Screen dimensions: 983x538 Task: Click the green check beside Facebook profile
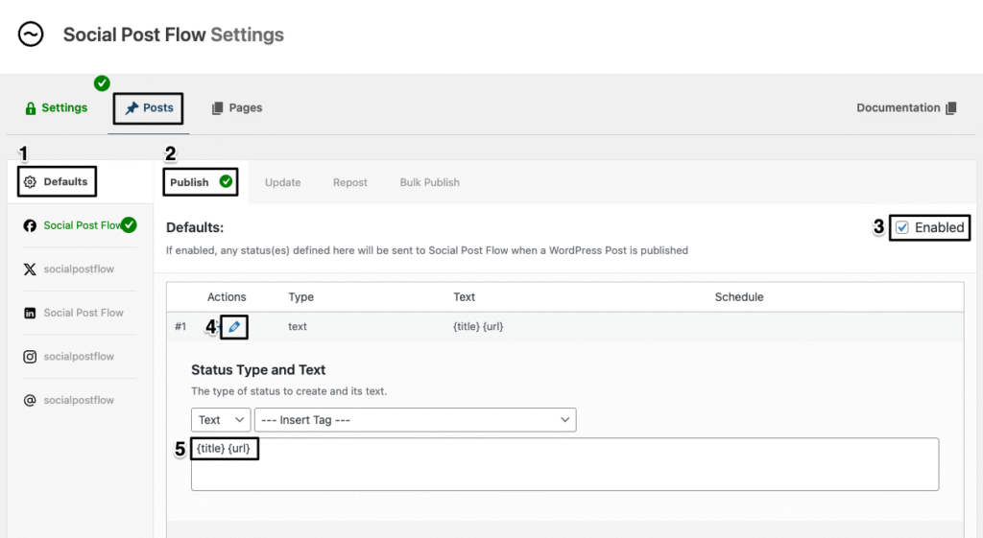click(129, 224)
